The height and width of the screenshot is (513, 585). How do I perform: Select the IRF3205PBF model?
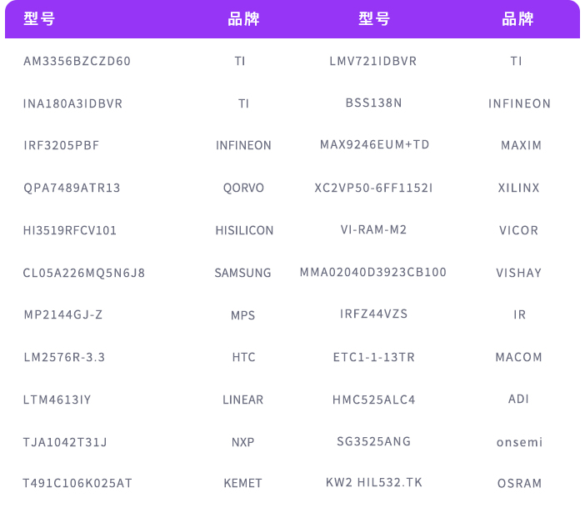click(61, 146)
